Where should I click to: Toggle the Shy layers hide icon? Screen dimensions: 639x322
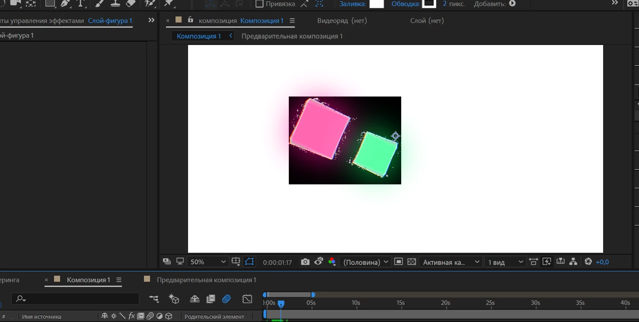[195, 299]
